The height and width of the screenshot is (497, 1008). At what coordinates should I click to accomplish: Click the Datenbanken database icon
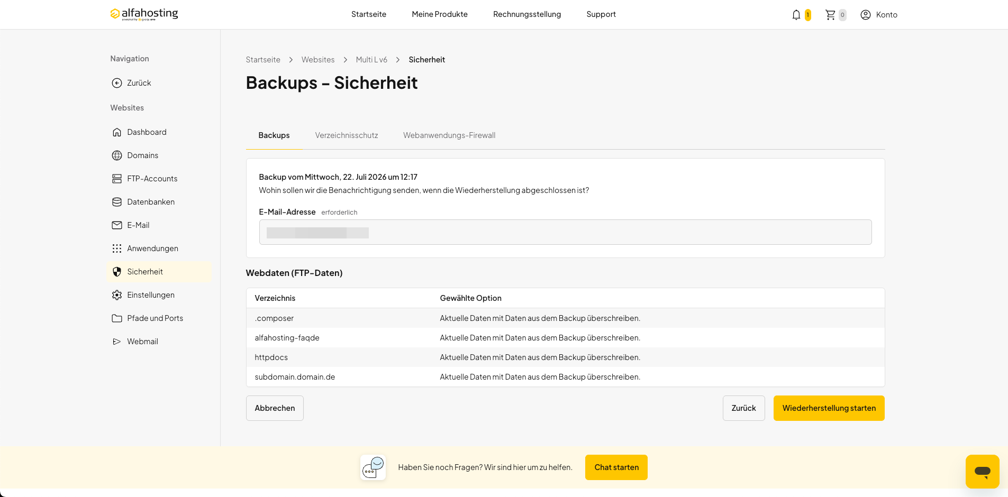[117, 202]
